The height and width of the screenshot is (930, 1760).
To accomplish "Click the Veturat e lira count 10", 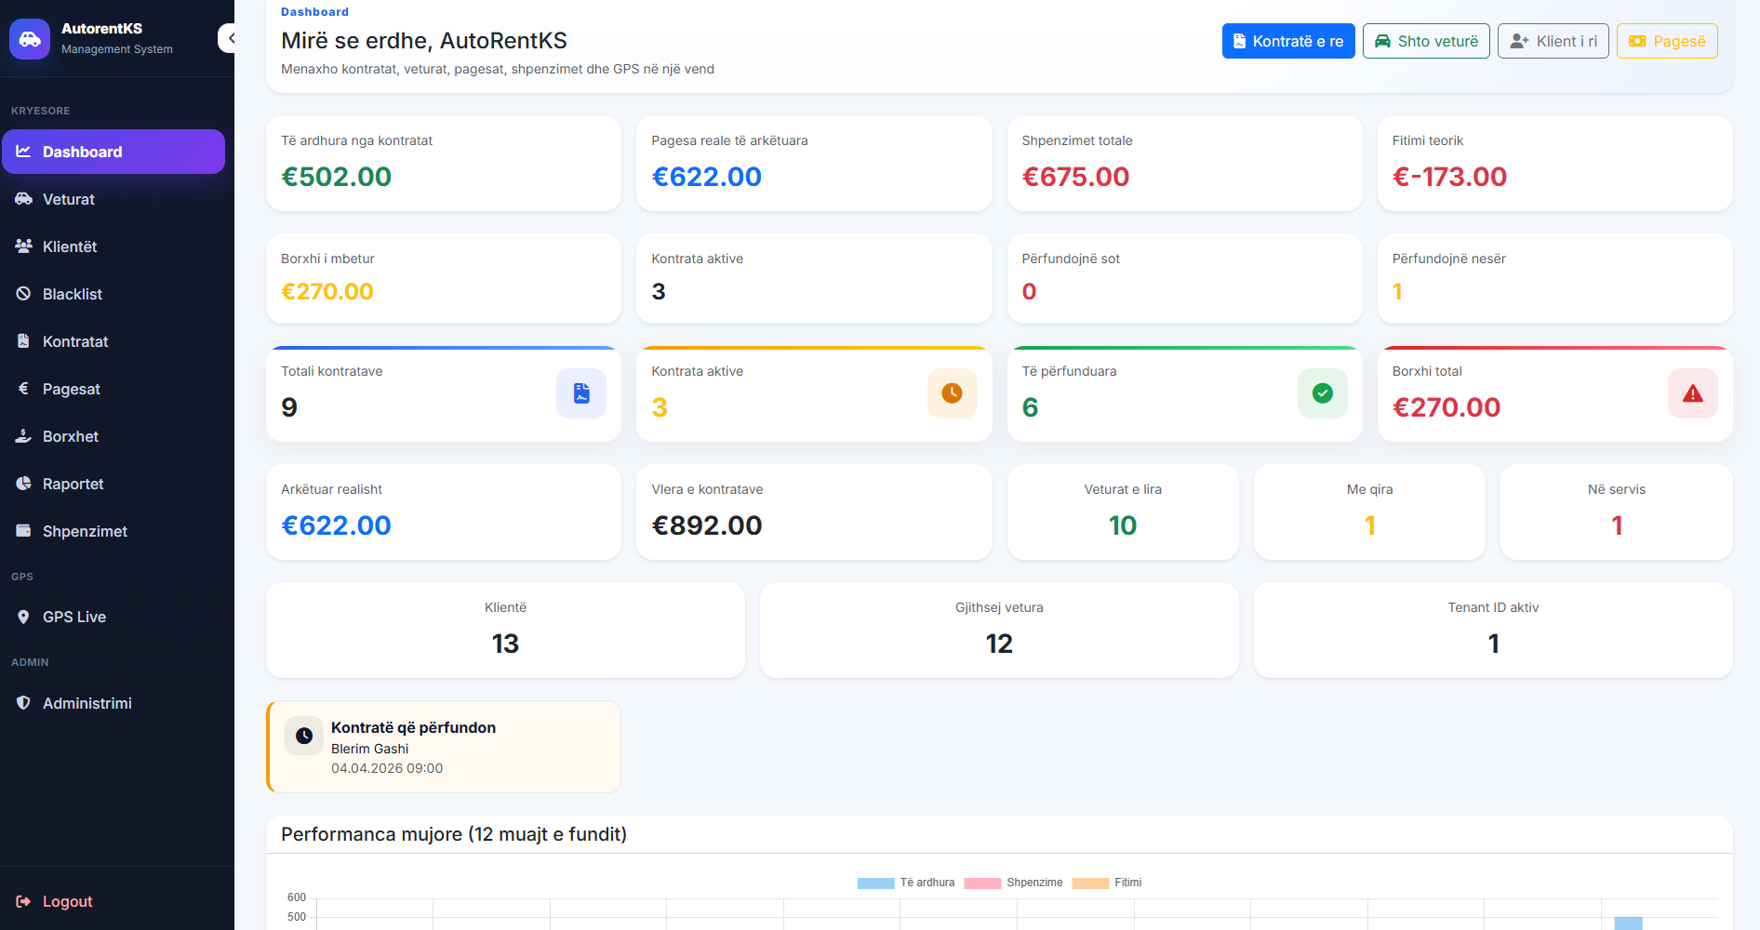I will tap(1123, 525).
